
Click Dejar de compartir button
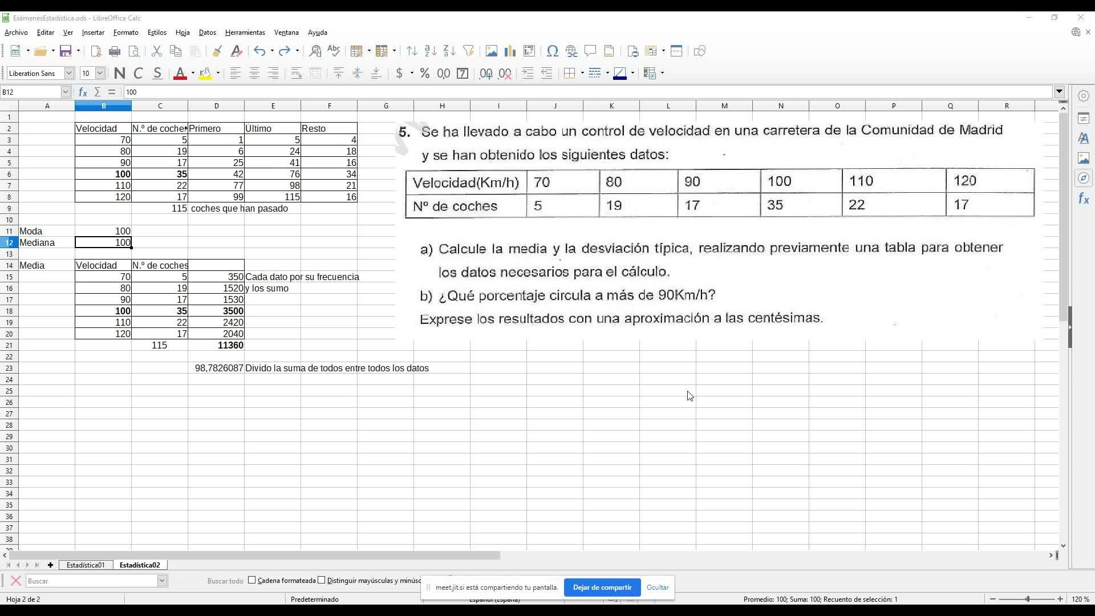(602, 587)
